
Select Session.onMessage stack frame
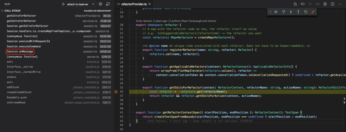(57, 52)
